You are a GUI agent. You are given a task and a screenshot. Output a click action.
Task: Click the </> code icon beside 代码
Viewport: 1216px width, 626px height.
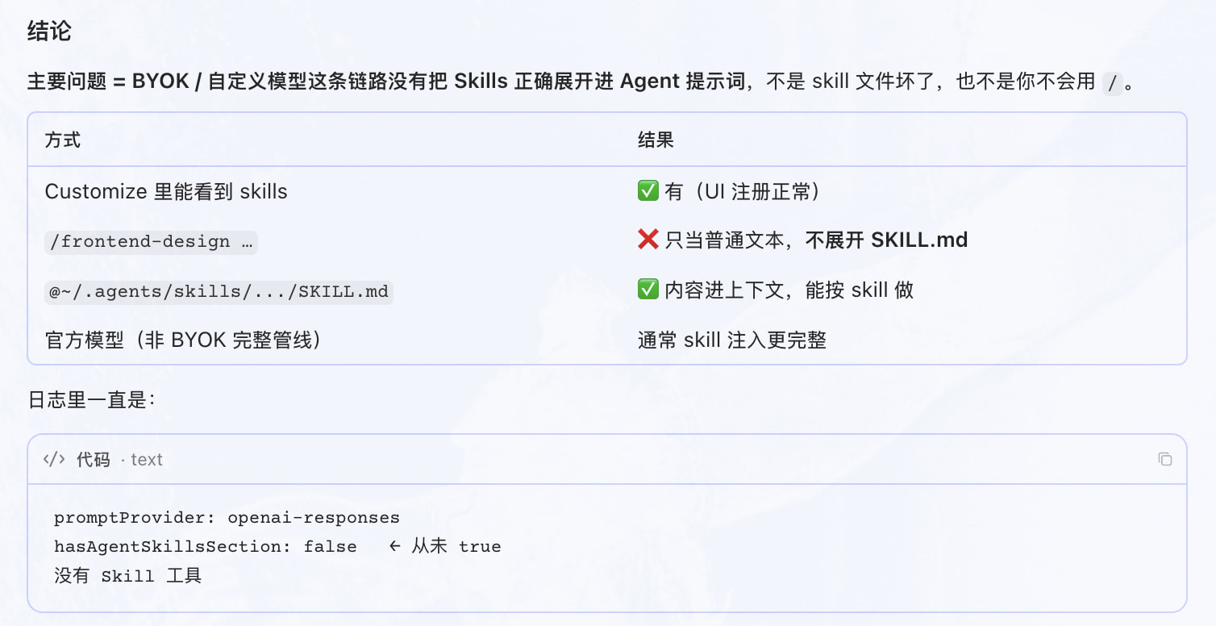[54, 459]
